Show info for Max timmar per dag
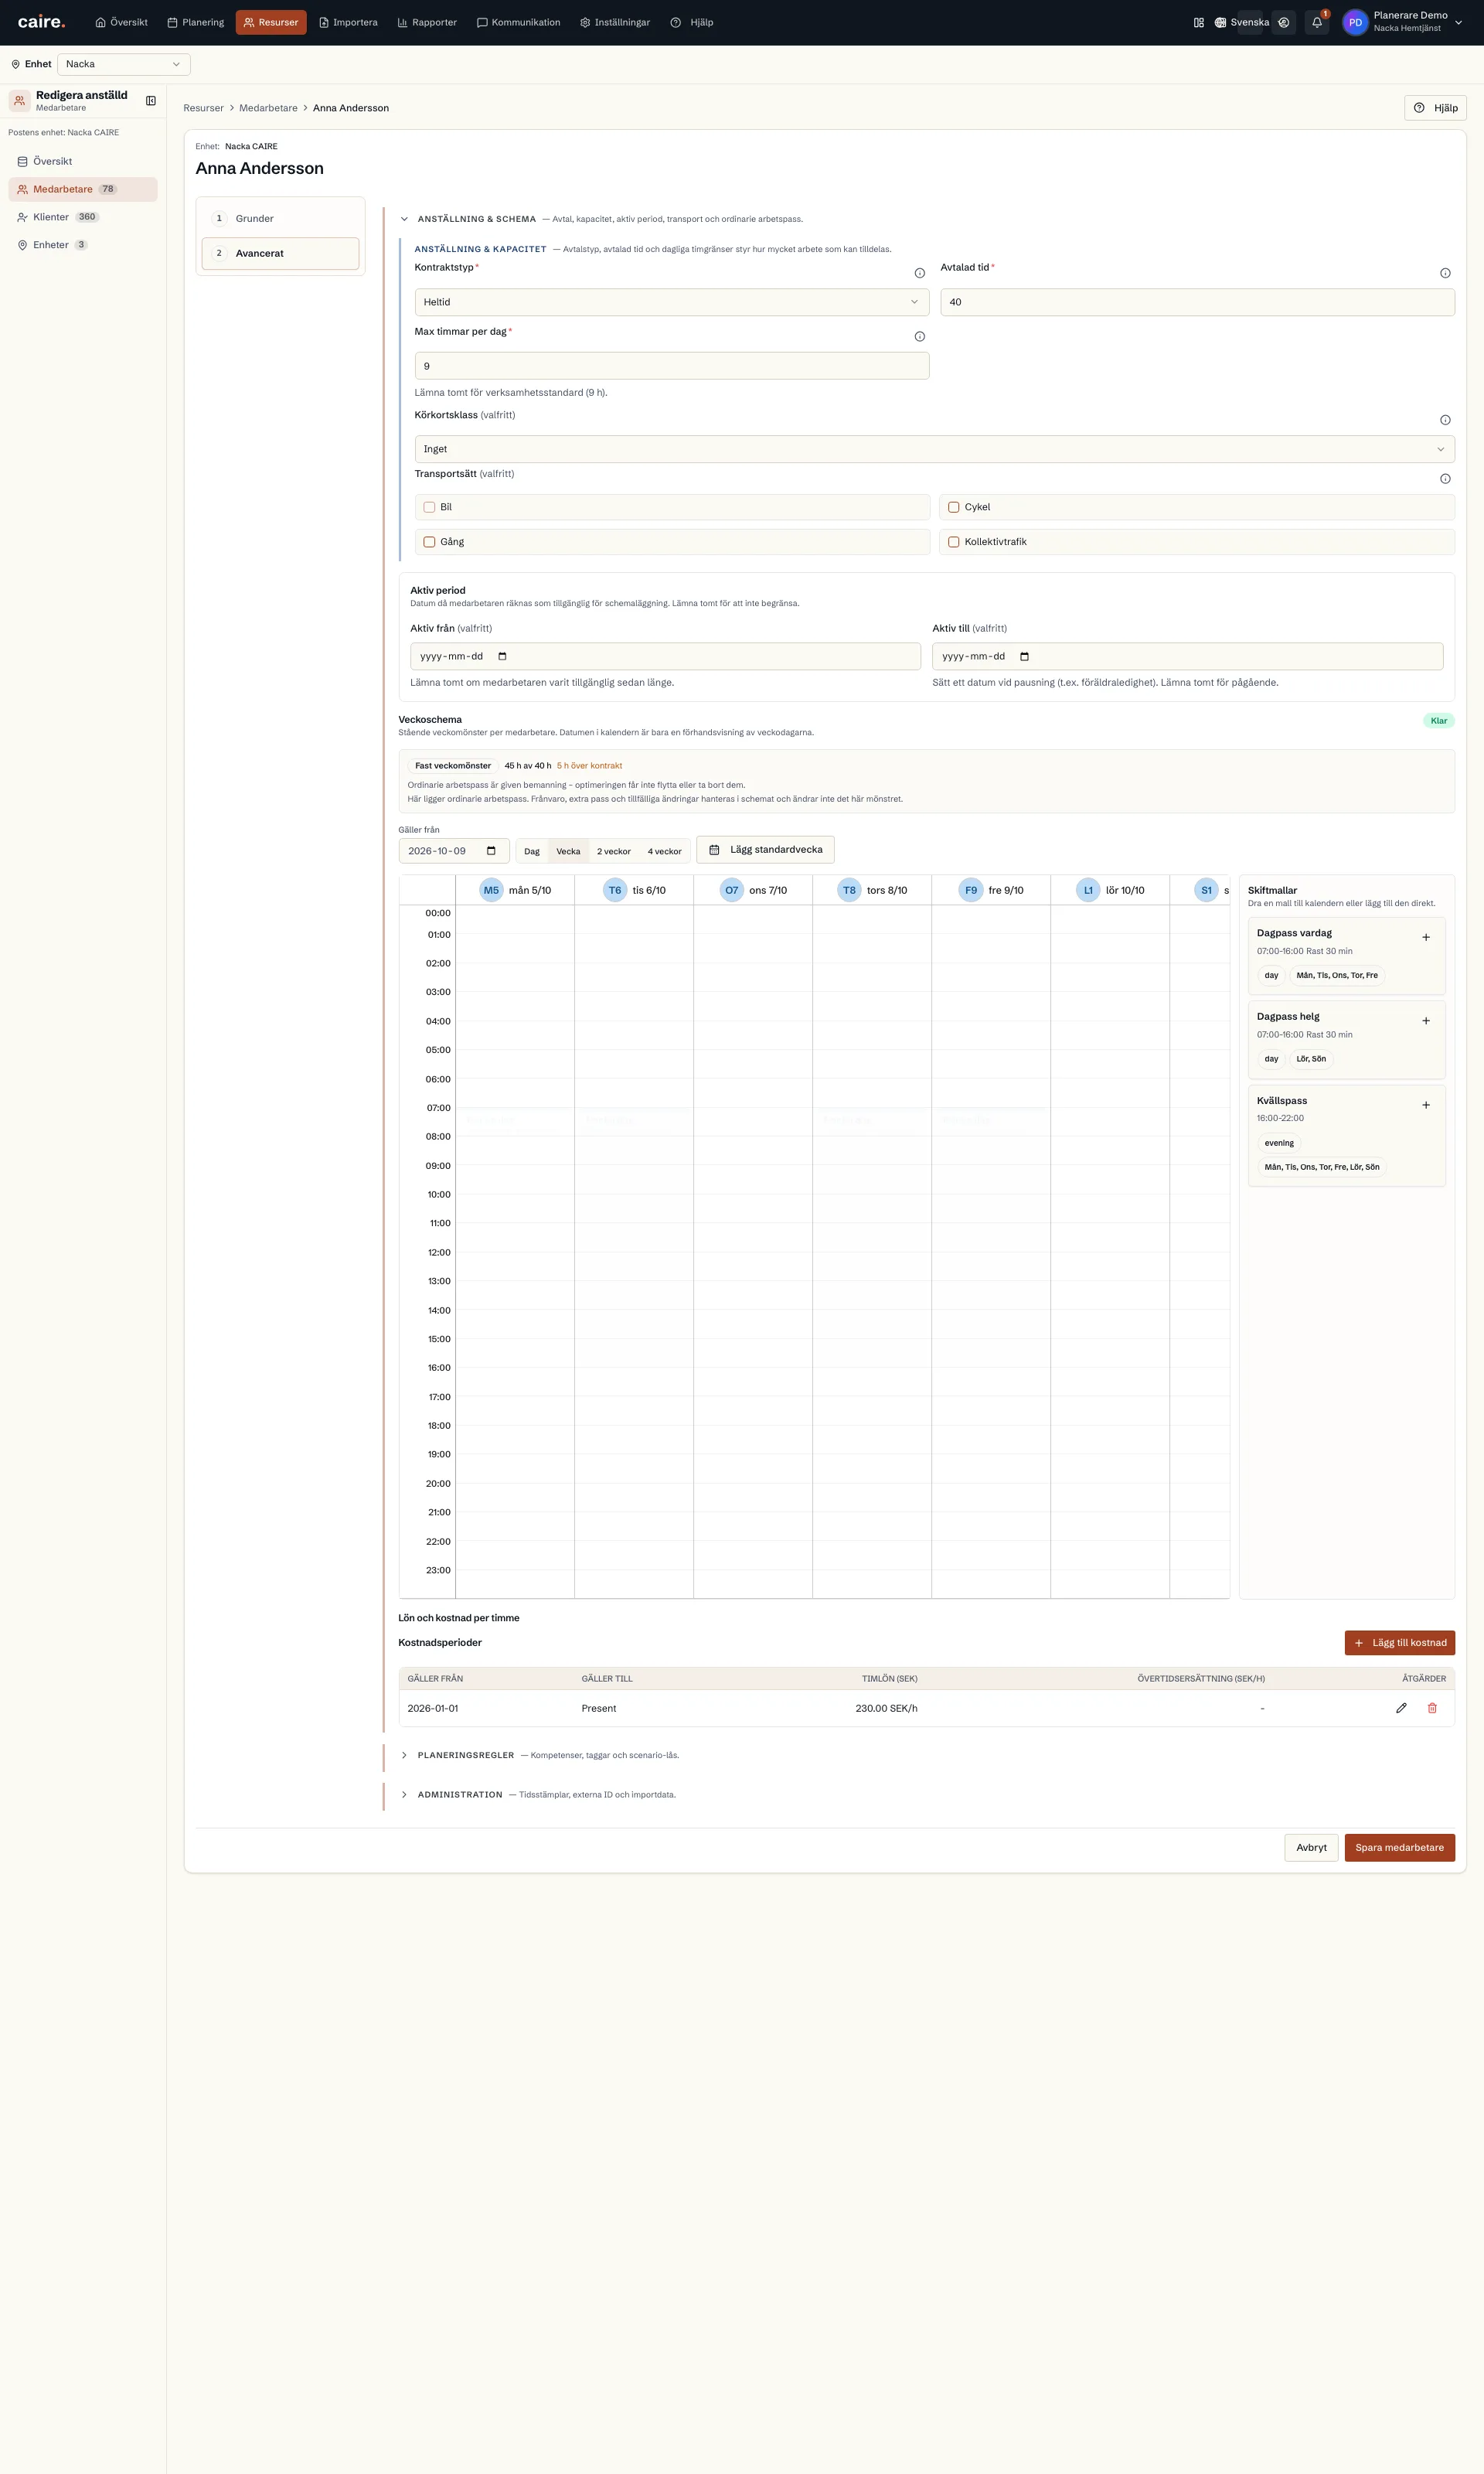The image size is (1484, 2474). (x=920, y=337)
